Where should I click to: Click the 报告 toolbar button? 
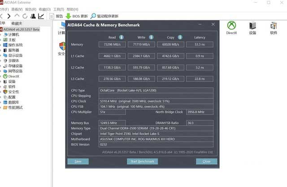click(x=56, y=16)
